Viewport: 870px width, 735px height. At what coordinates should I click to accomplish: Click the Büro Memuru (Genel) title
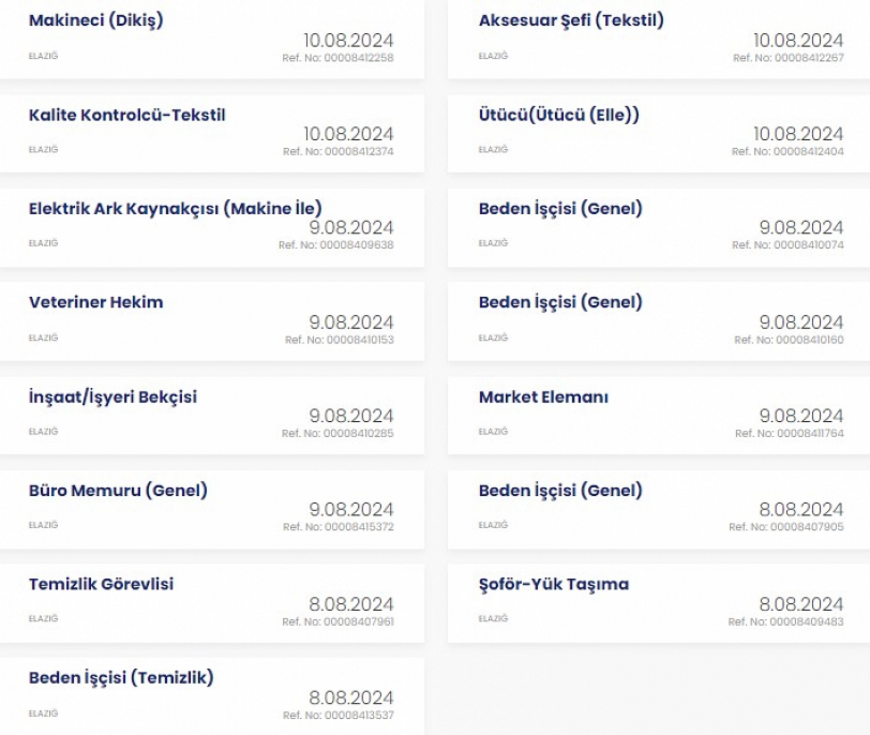(x=118, y=490)
